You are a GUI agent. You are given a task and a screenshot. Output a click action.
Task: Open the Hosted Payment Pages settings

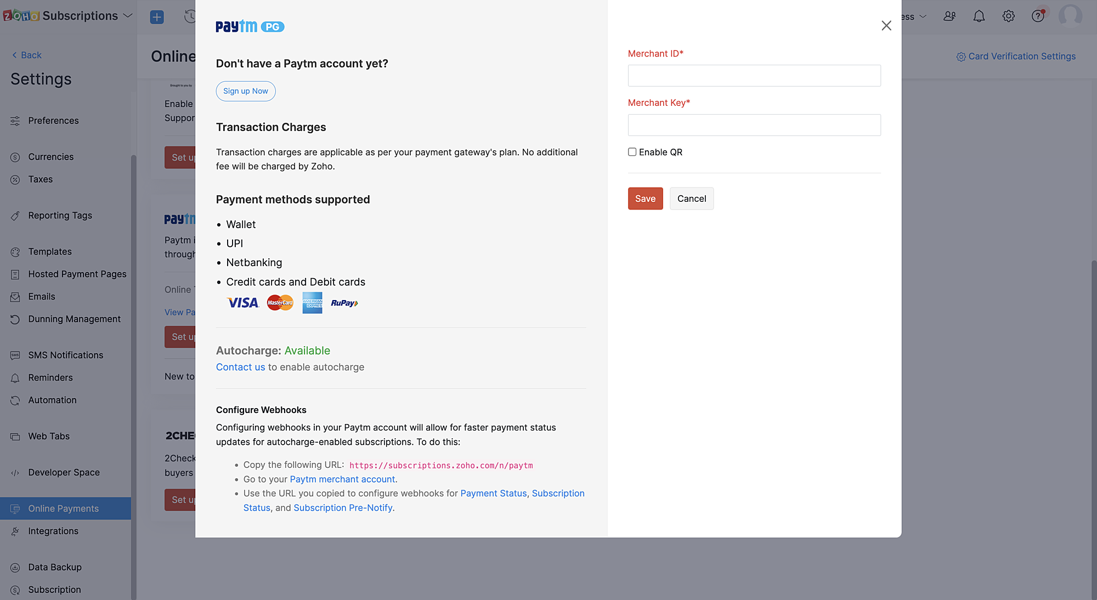click(77, 274)
